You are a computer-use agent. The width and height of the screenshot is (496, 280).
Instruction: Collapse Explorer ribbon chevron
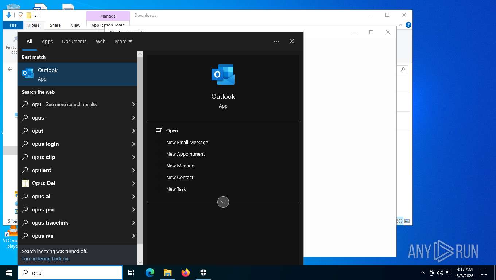[401, 25]
